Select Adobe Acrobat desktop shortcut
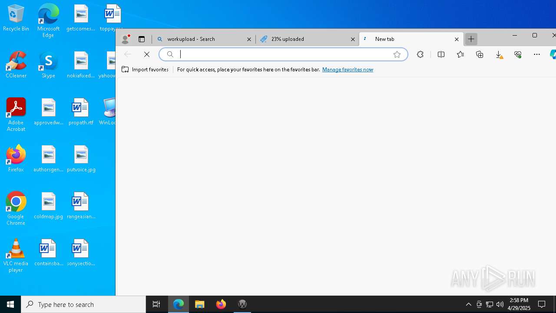This screenshot has width=556, height=313. (x=16, y=115)
